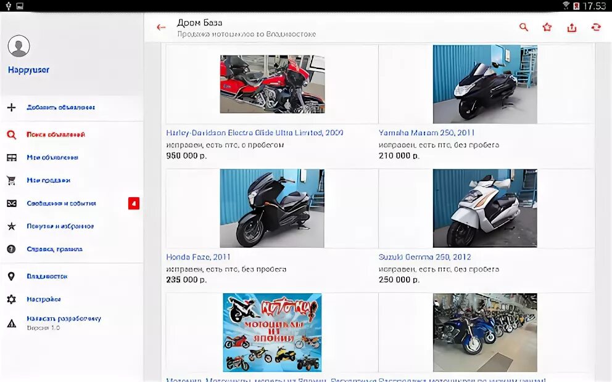Open the Wi-Fi status icon in status bar
The image size is (612, 382).
click(566, 6)
